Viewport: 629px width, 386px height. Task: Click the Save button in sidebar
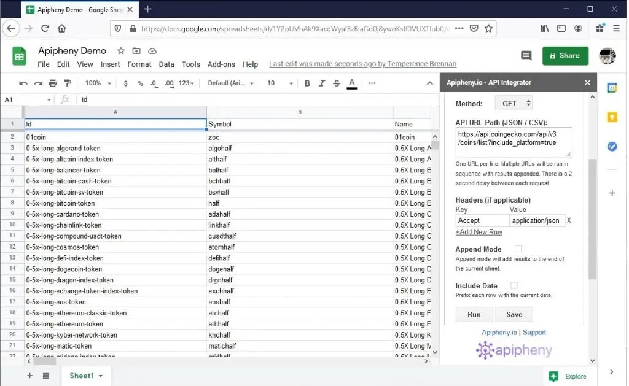(x=514, y=315)
